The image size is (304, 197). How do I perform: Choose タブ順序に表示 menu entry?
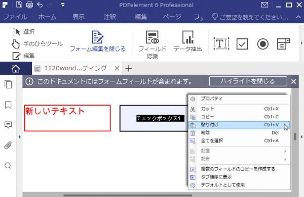239,177
